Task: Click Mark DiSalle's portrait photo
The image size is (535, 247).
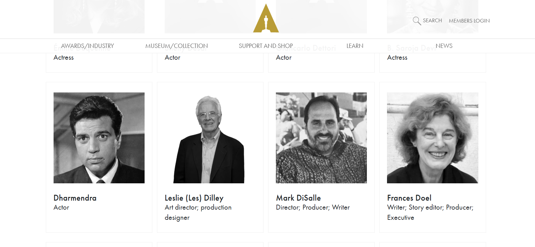Action: click(321, 138)
